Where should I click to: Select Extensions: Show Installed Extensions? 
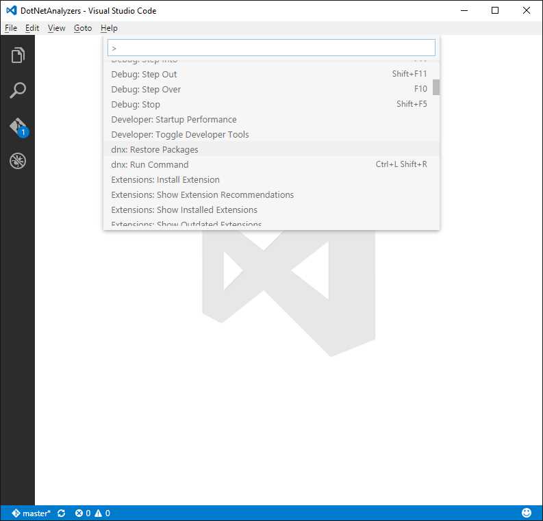tap(271, 209)
